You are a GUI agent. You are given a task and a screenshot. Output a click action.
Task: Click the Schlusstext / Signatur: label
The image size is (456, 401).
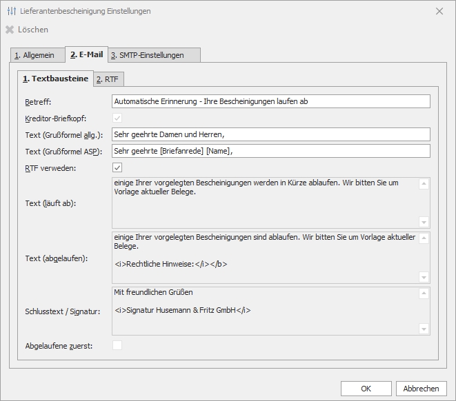[x=63, y=311]
